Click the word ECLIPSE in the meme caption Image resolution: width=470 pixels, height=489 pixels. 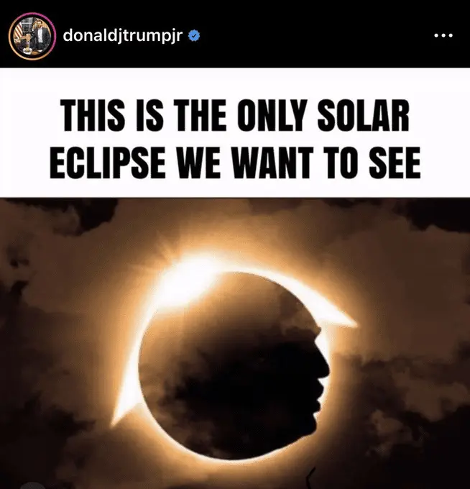coord(108,163)
